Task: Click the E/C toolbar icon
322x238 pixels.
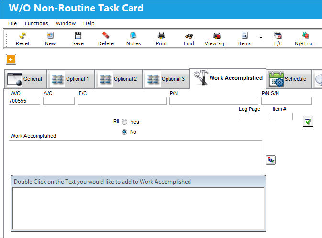Action: point(278,39)
